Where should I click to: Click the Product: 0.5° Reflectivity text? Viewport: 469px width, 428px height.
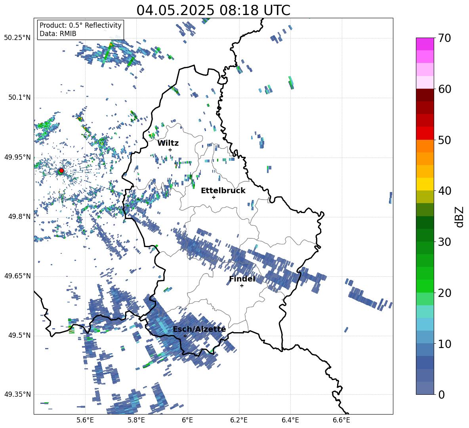pyautogui.click(x=80, y=25)
